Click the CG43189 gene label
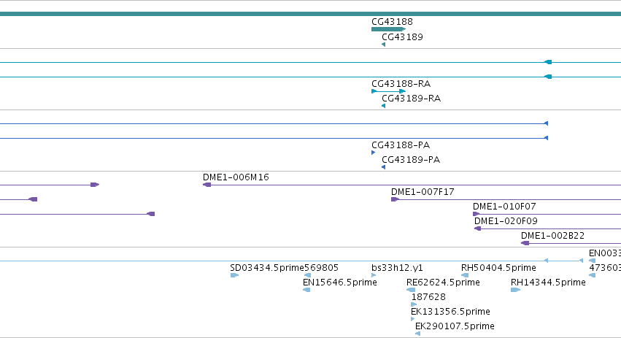 point(402,37)
